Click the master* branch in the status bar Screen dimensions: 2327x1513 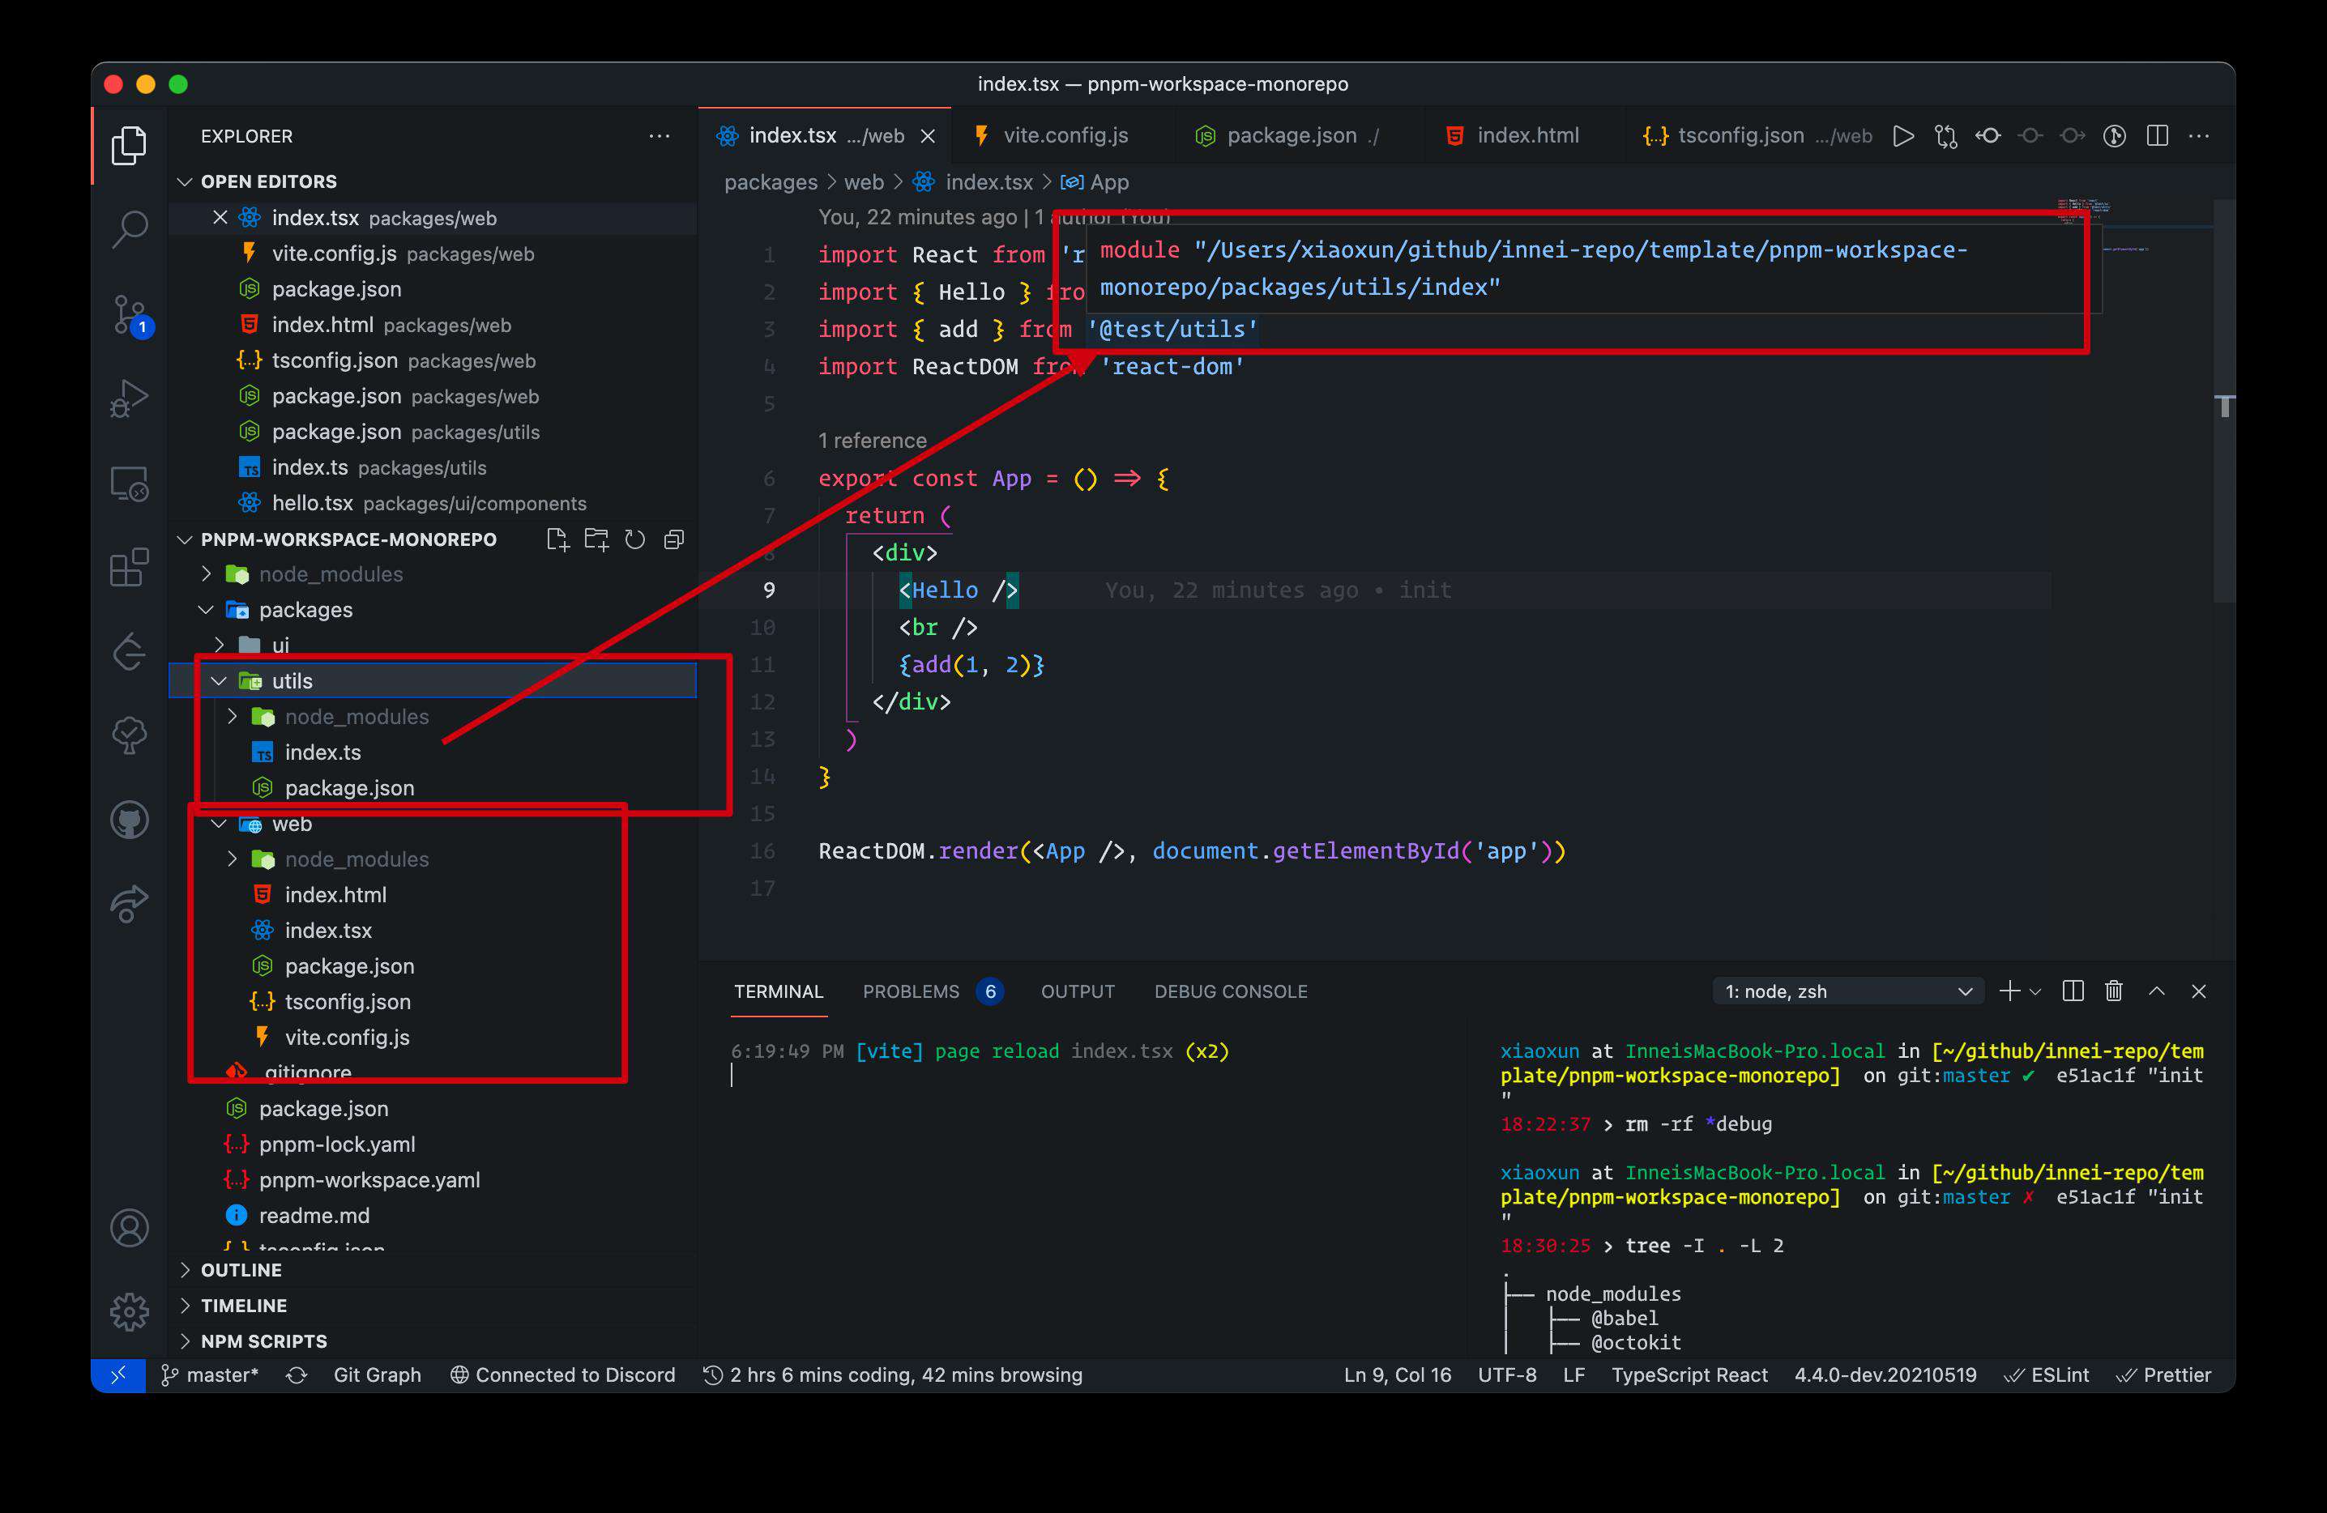pos(210,1375)
